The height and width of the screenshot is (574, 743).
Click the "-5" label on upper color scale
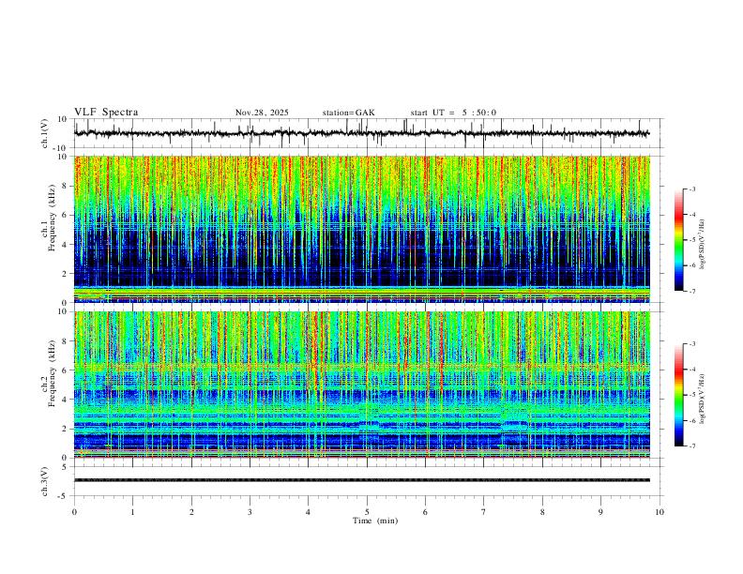point(691,240)
